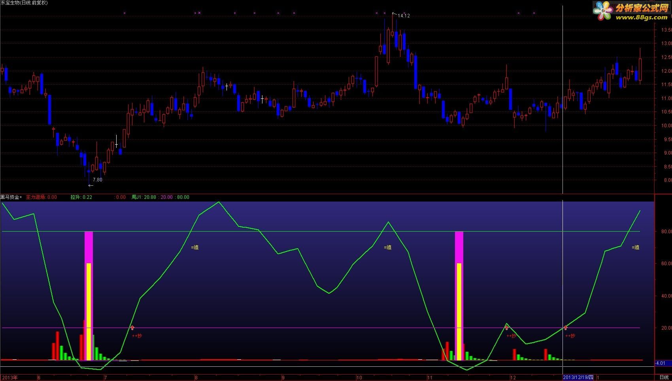Click the ++抄 text near July

click(137, 336)
